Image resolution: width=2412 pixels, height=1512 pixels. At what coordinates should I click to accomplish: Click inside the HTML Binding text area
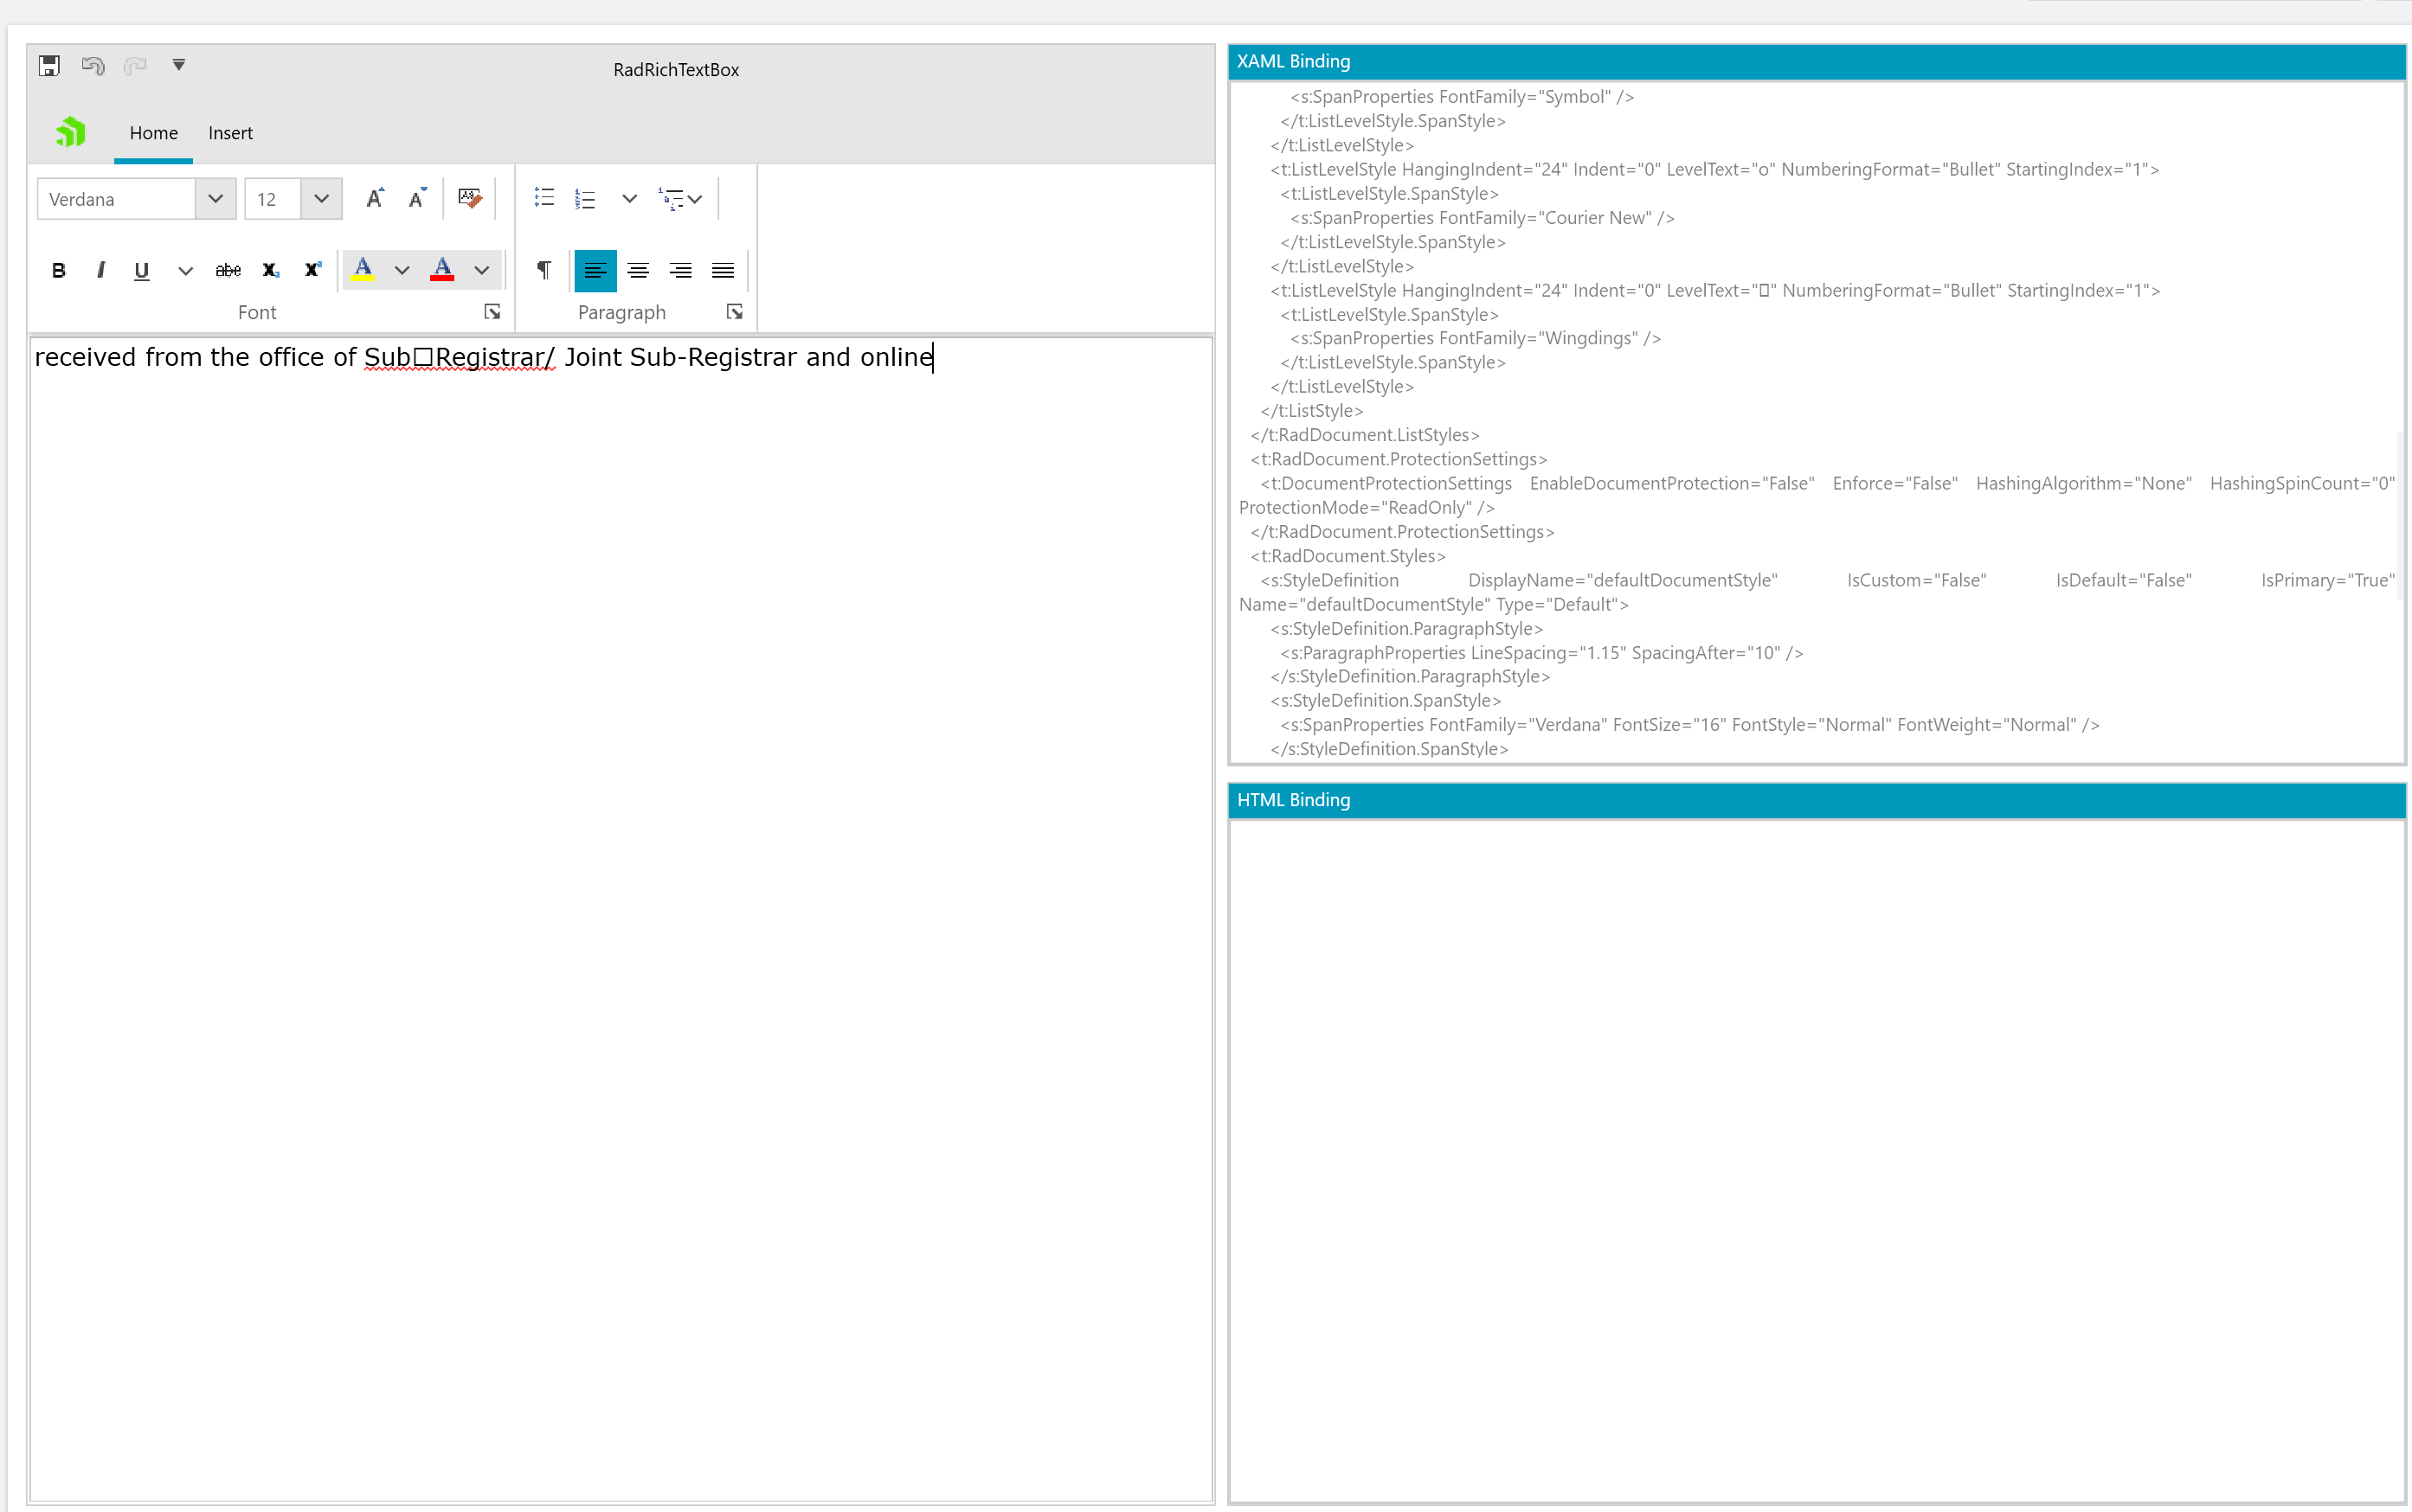point(1816,1158)
